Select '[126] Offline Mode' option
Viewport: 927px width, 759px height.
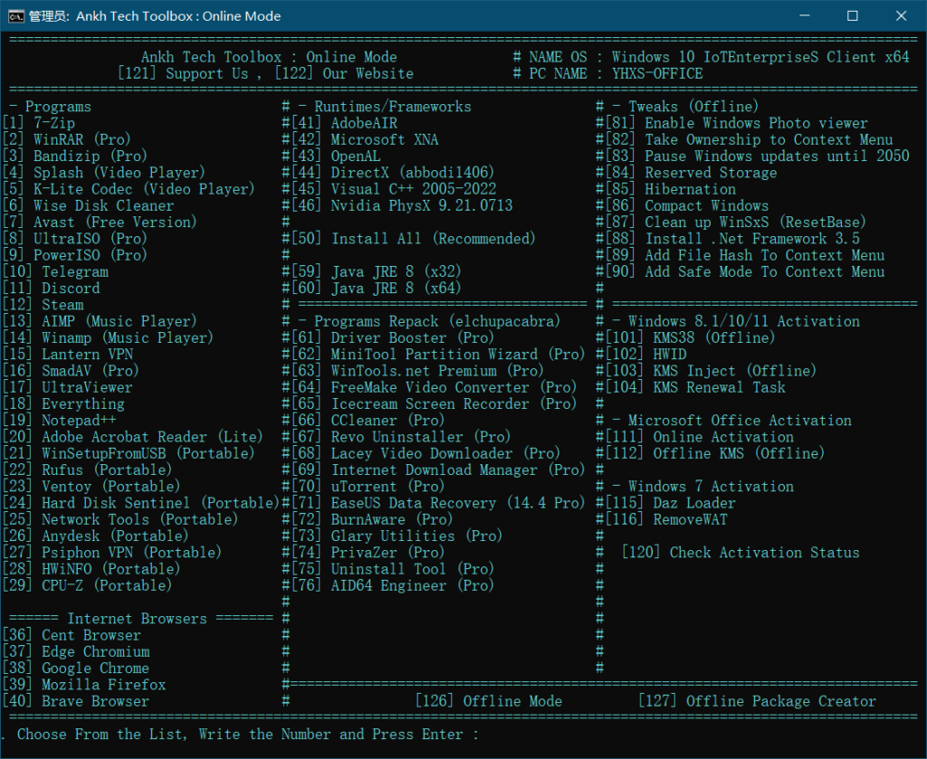pos(488,702)
